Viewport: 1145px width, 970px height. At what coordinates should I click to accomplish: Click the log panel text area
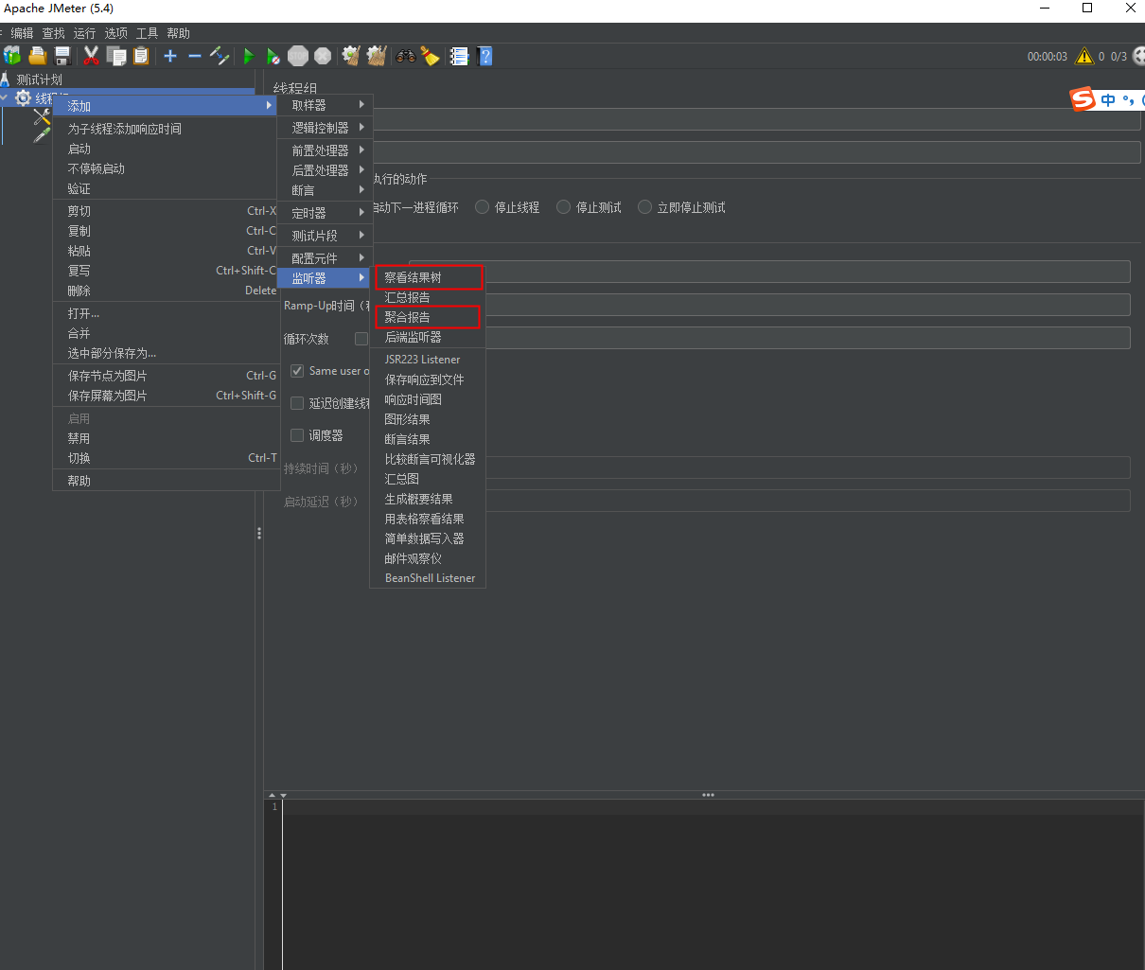coord(712,885)
